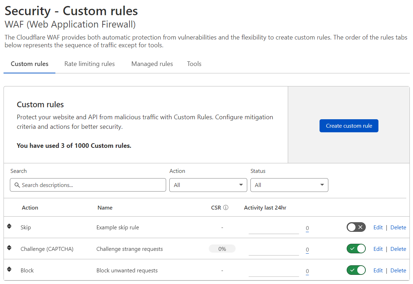Edit the Block unwanted requests rule
This screenshot has width=413, height=284.
point(378,270)
